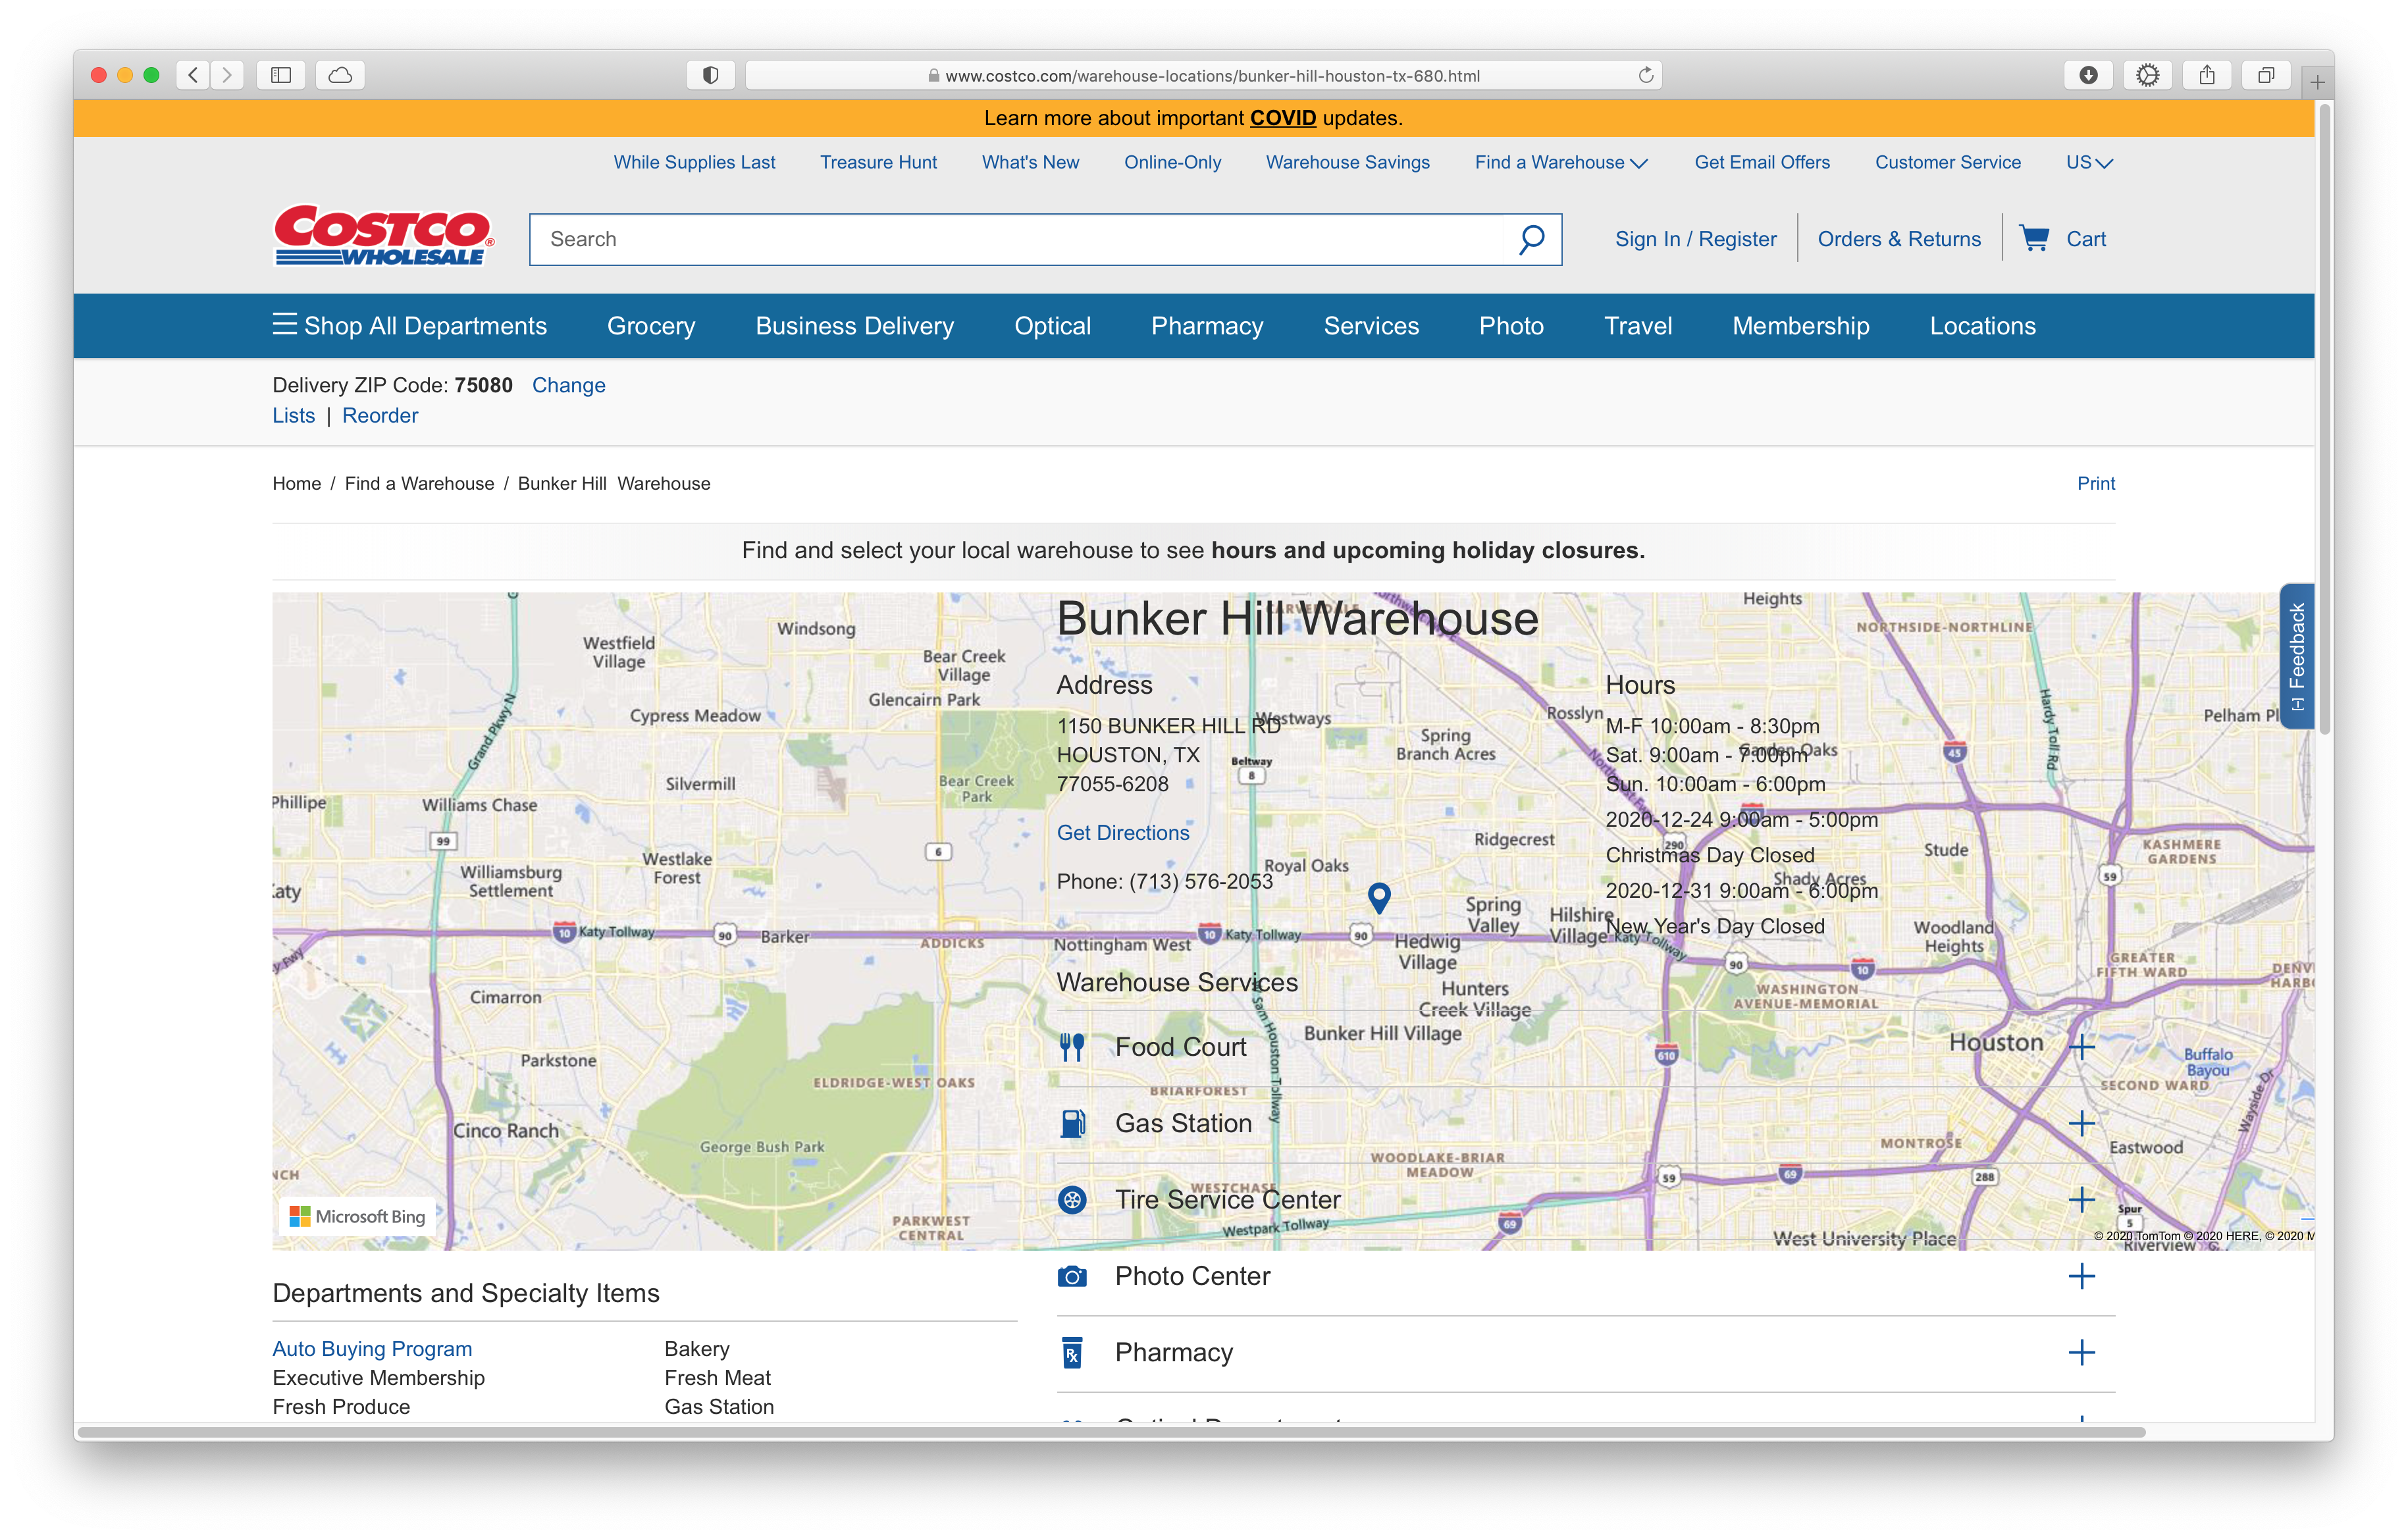Click the Pharmacy Rx icon
This screenshot has width=2408, height=1539.
[x=1072, y=1352]
